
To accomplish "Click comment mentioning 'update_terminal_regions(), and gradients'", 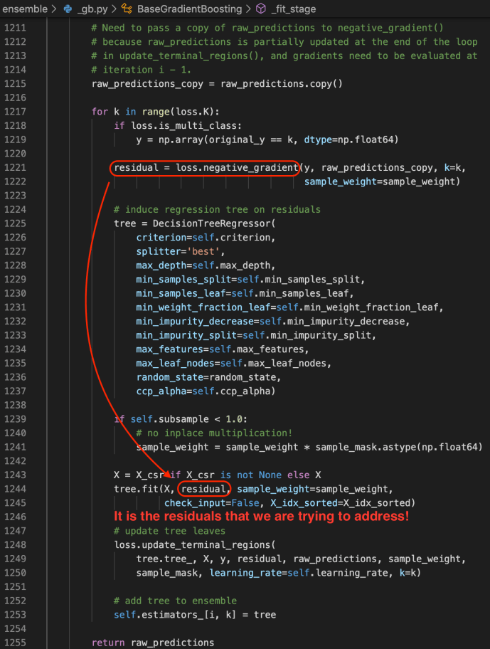I will pyautogui.click(x=284, y=56).
